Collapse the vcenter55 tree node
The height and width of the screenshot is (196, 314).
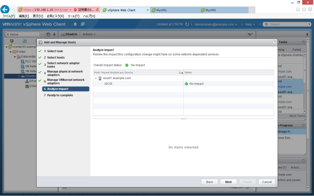click(6, 47)
